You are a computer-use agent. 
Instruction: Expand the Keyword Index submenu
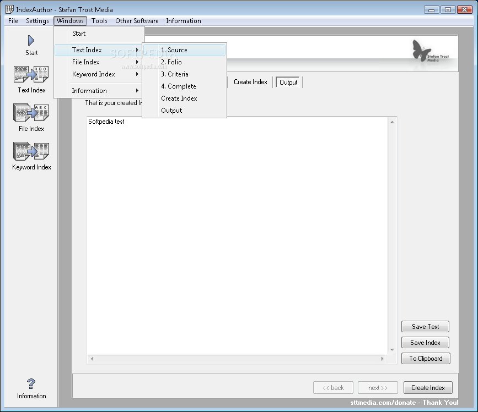99,74
